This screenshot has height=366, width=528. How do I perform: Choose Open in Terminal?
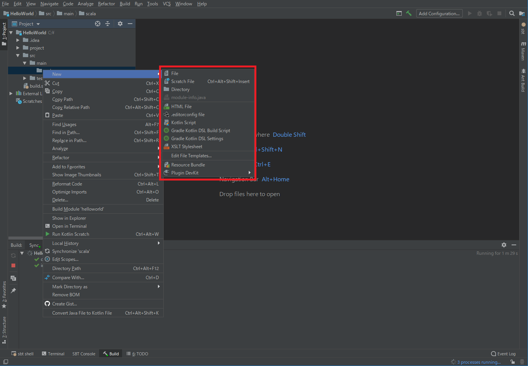pyautogui.click(x=103, y=226)
